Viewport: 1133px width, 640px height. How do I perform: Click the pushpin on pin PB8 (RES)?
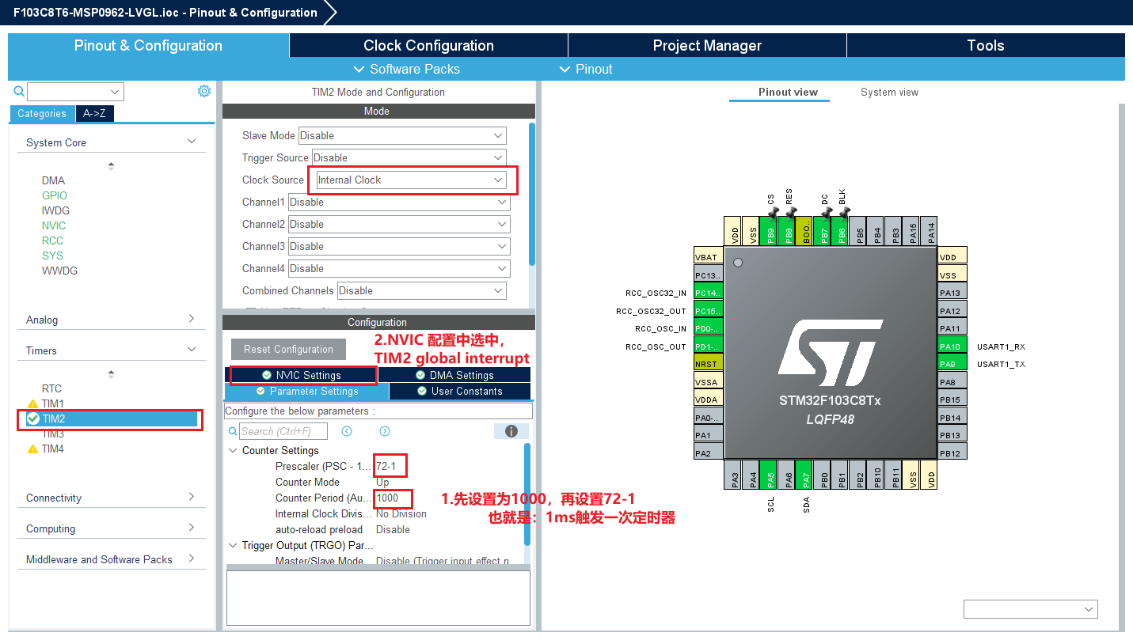click(789, 211)
